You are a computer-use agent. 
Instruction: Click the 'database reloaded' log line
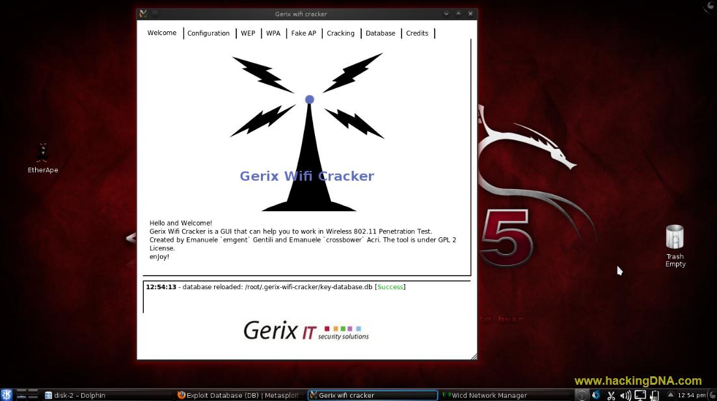click(276, 287)
